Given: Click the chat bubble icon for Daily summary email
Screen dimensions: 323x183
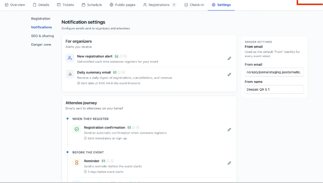Looking at the screenshot, I should (119, 72).
